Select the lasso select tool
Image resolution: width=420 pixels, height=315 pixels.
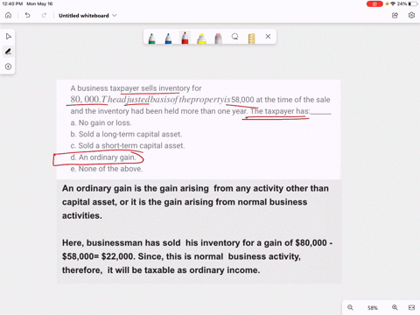point(234,37)
